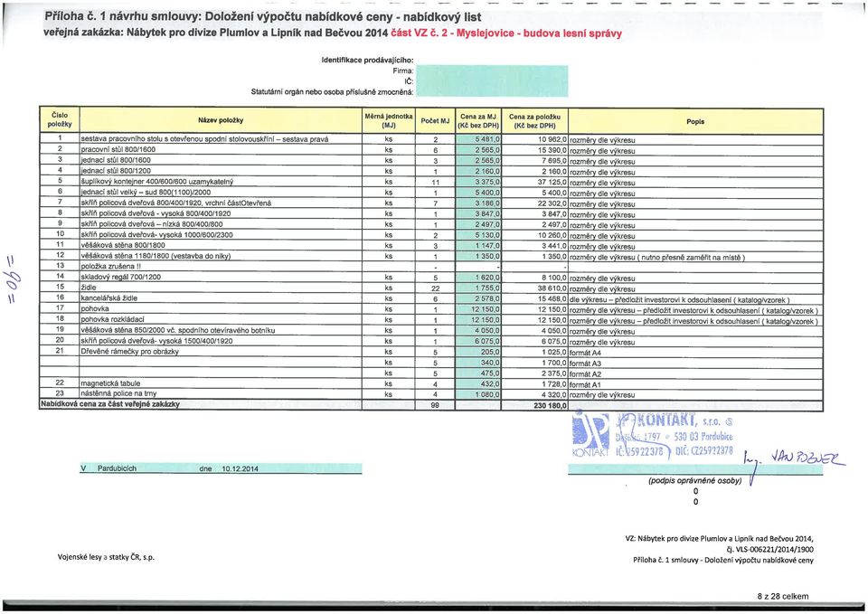Click the date '10.12.2014'

click(x=240, y=468)
